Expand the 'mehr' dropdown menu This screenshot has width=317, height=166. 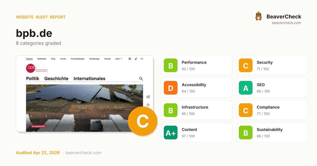[119, 59]
